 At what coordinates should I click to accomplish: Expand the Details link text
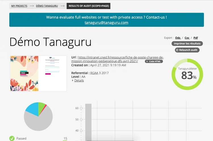[79, 81]
